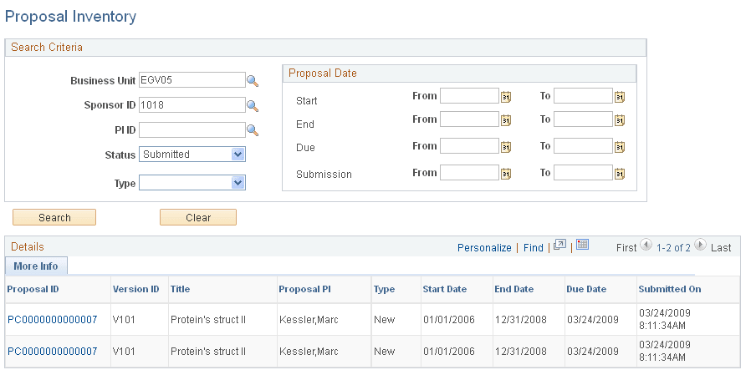Sort by Due Date column header
The image size is (751, 380).
(586, 289)
